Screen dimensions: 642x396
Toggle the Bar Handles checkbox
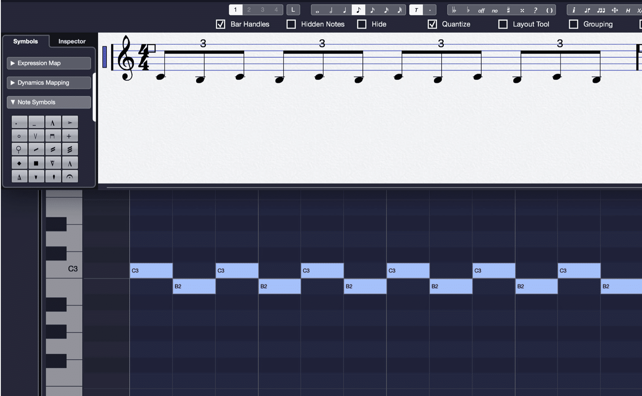(x=221, y=24)
